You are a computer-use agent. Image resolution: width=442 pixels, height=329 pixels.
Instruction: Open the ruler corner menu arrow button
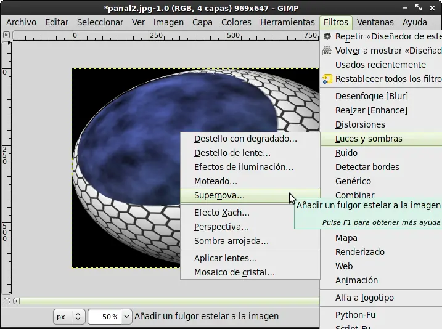tap(6, 35)
